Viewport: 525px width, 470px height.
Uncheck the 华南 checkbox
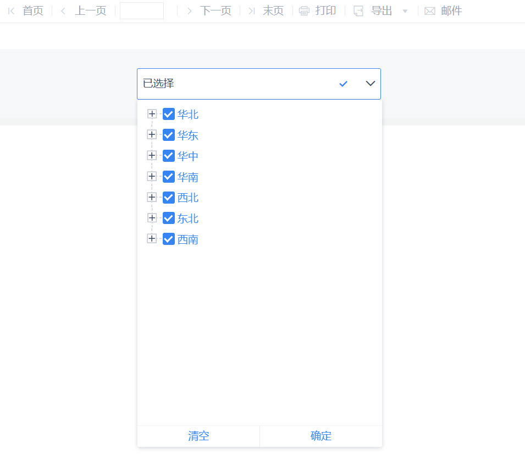(x=169, y=176)
